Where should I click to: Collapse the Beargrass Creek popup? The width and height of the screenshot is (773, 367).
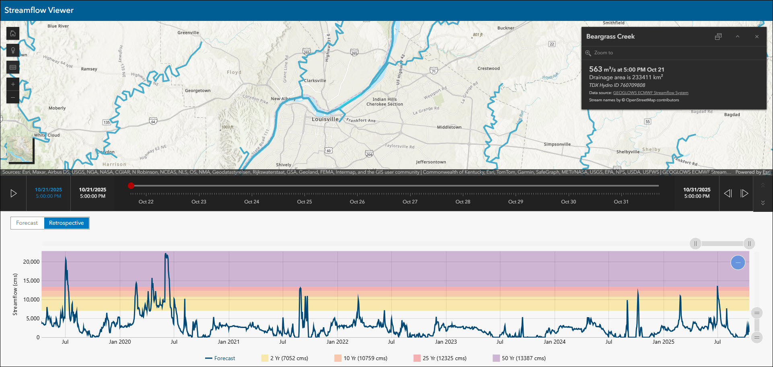click(x=738, y=37)
